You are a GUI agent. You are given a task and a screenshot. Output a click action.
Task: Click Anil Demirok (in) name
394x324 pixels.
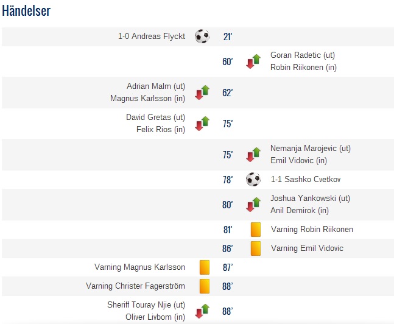[x=300, y=210]
